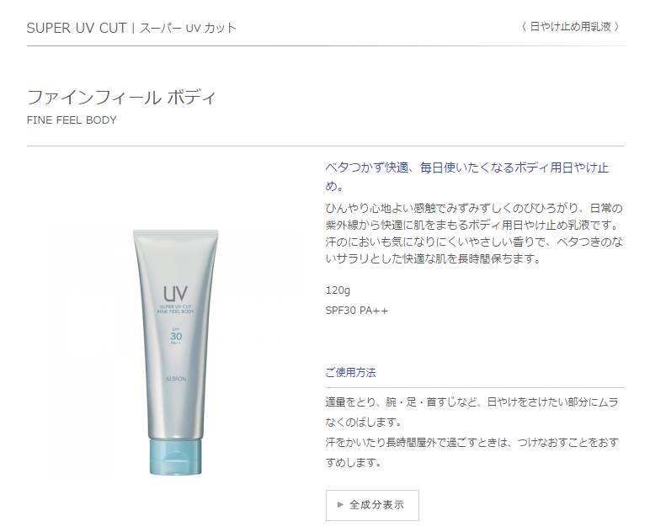Image resolution: width=650 pixels, height=532 pixels.
Task: Click the SPF30 PA++ rating text
Action: pos(357,311)
